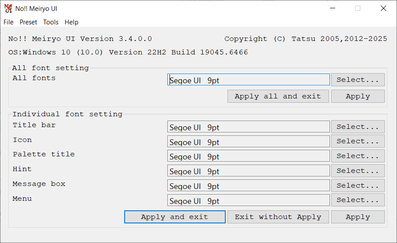Pick Hint font using Select button

point(357,171)
